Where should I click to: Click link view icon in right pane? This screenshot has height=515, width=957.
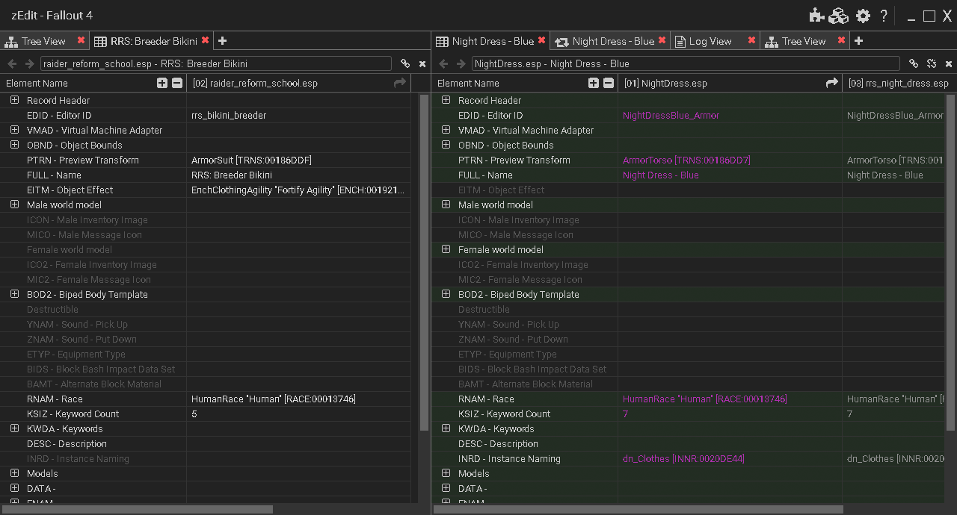pos(914,64)
